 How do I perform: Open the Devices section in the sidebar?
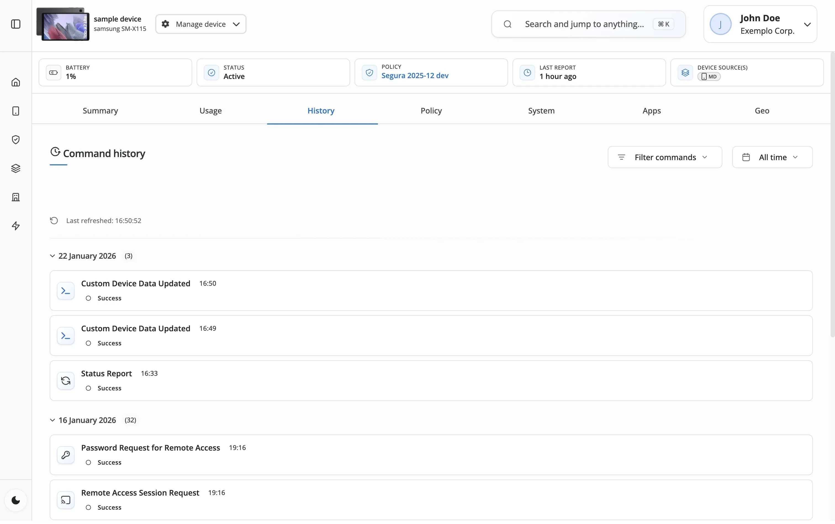(x=16, y=111)
